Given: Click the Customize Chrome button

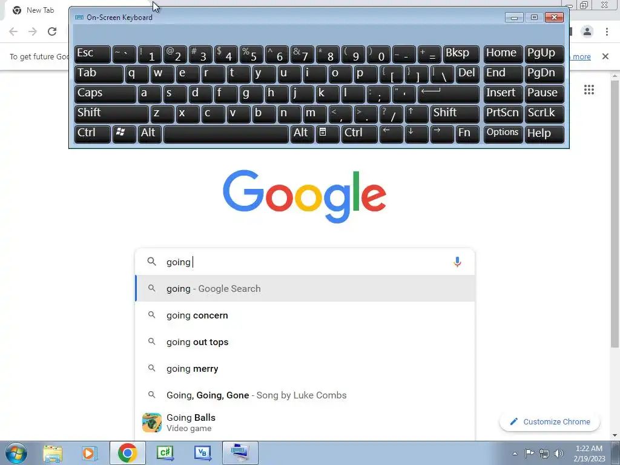Looking at the screenshot, I should (x=550, y=421).
